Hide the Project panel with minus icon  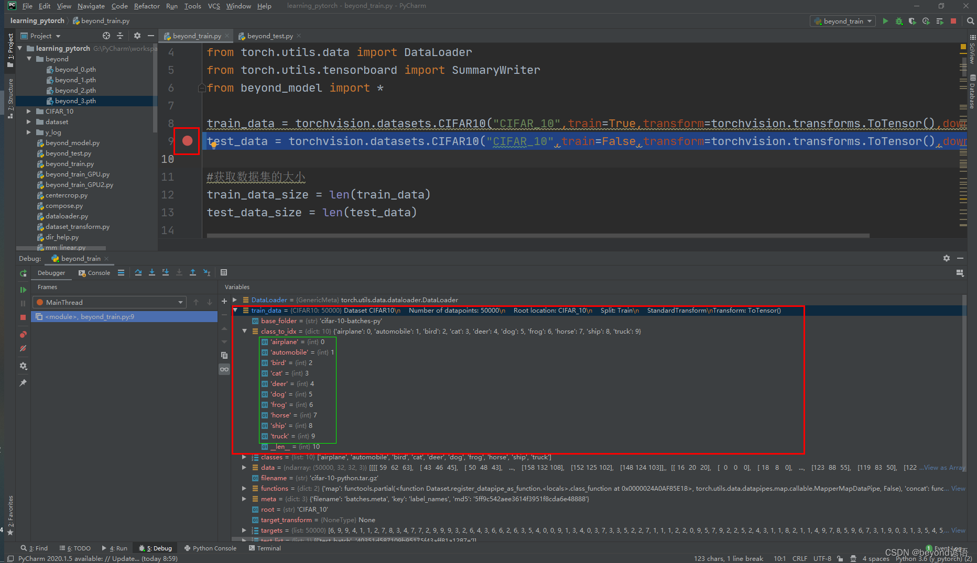click(151, 36)
